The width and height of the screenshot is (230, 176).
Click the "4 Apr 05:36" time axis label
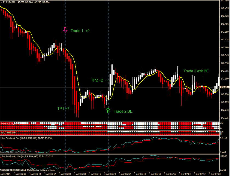click(x=20, y=174)
